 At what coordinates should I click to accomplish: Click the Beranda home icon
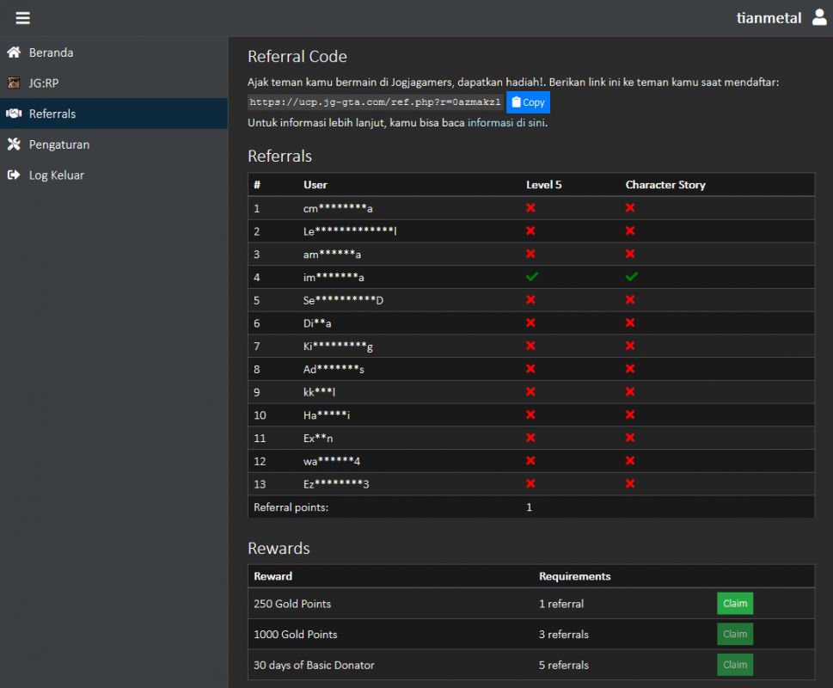[x=14, y=52]
